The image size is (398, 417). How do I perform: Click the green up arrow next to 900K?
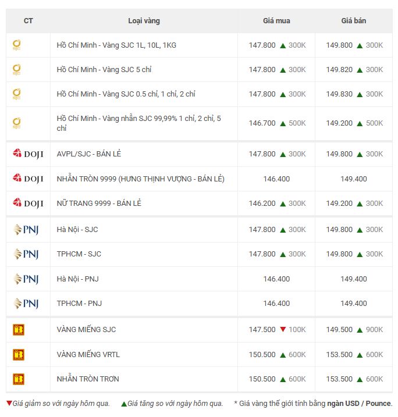360,330
